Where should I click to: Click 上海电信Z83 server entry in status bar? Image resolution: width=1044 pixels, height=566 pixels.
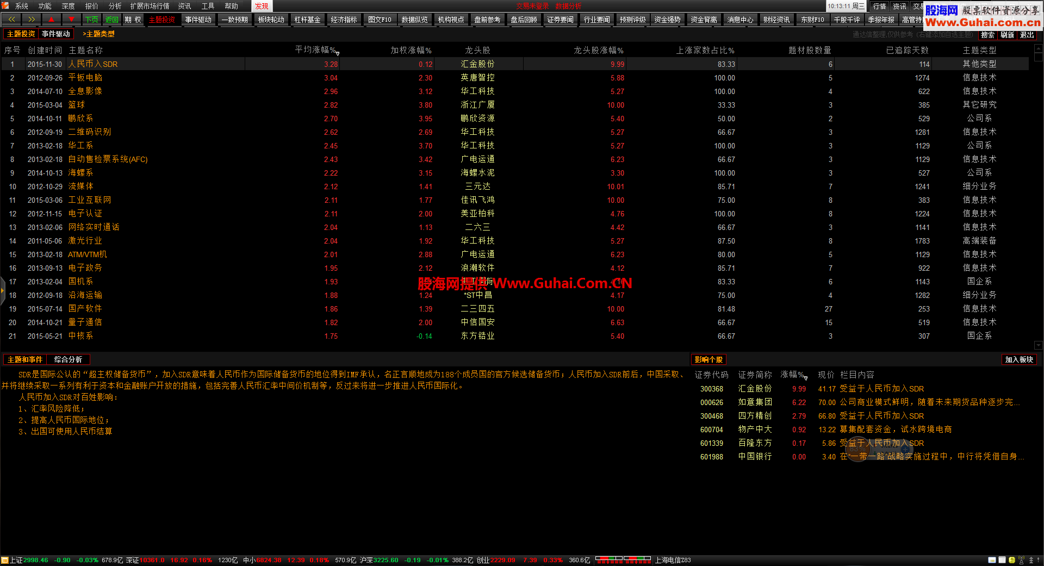673,560
